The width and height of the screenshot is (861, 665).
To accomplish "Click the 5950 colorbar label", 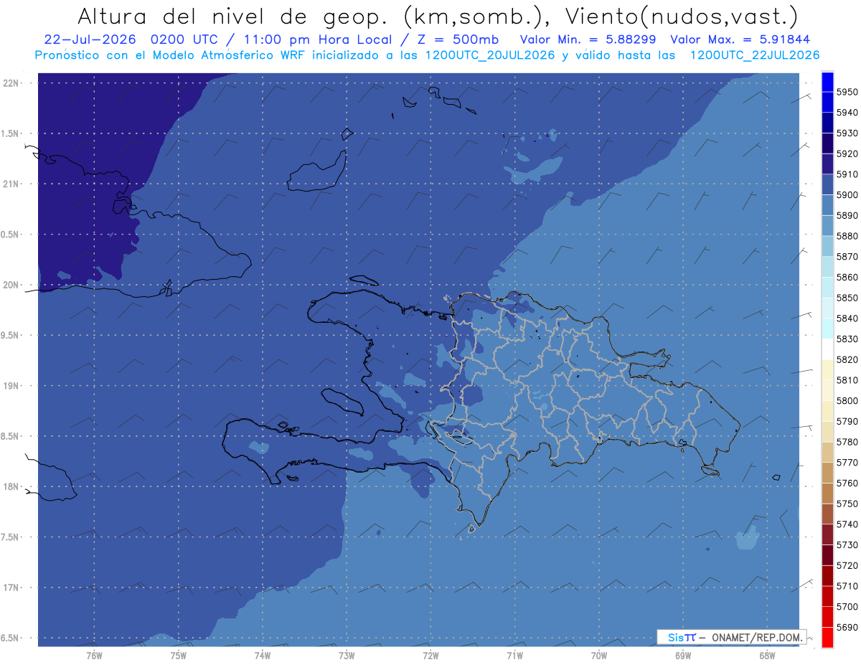I will 847,92.
